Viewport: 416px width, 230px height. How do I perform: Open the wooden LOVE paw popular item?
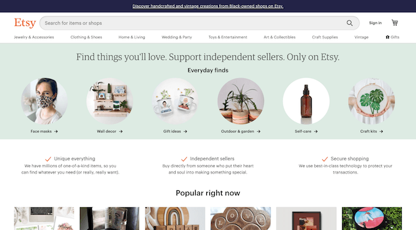241,218
